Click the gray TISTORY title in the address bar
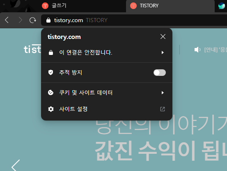 (96, 20)
